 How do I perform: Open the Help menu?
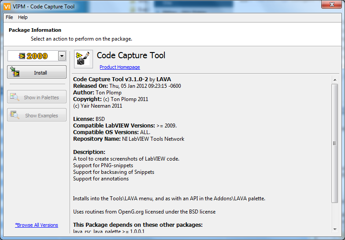[x=22, y=17]
